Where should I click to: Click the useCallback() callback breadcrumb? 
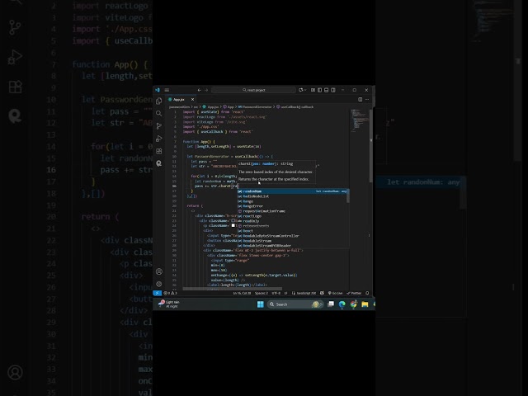coord(295,106)
